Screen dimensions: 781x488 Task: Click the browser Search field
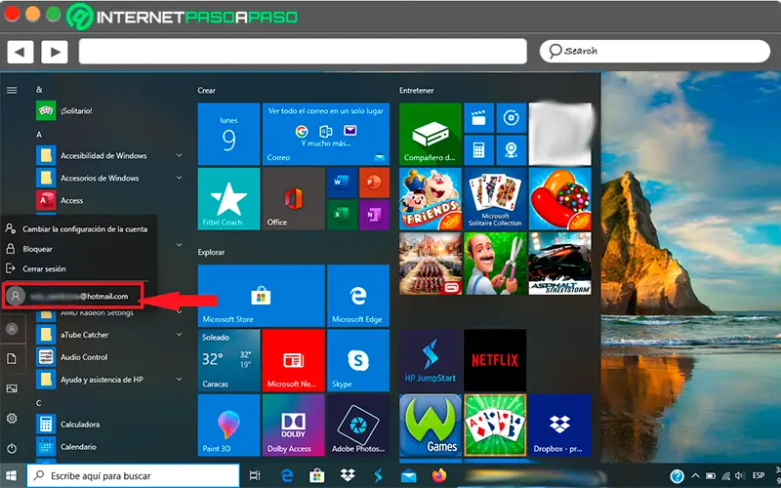click(x=655, y=51)
